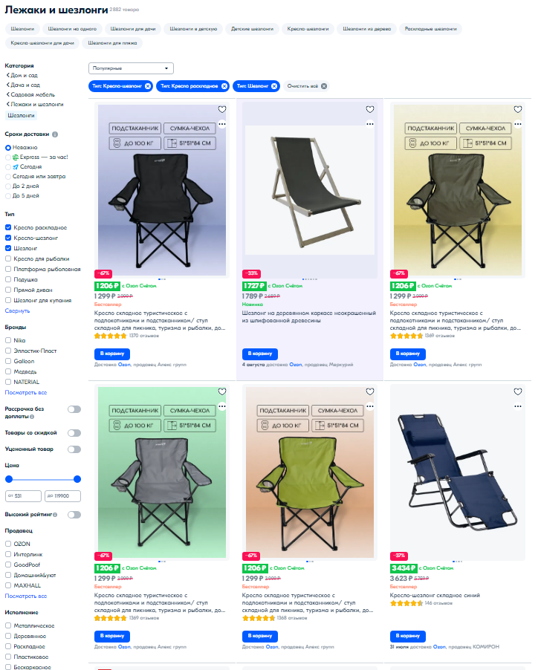
Task: Click the minimum price 'от 531' field
Action: pyautogui.click(x=23, y=495)
